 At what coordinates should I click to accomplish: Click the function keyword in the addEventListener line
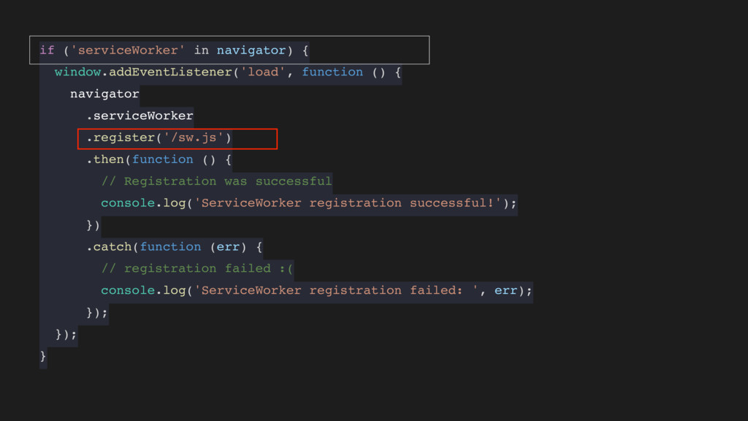332,72
